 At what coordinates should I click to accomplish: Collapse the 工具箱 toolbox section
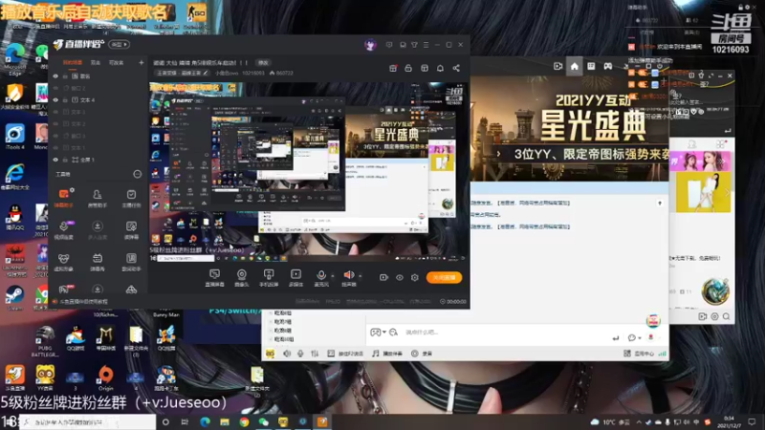[x=137, y=174]
